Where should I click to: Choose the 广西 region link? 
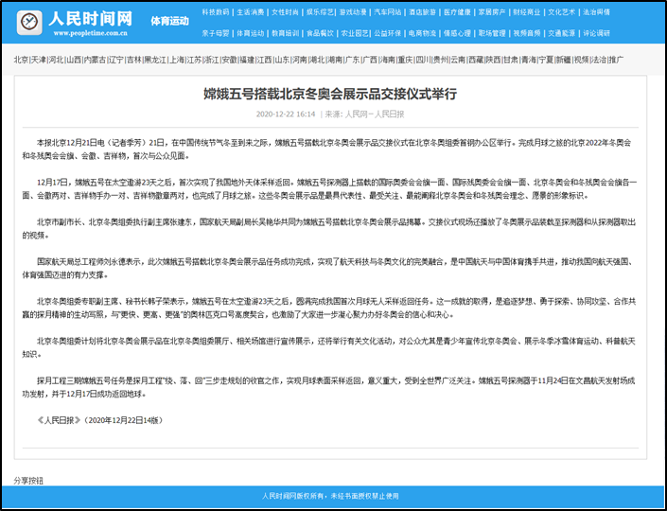pos(369,60)
